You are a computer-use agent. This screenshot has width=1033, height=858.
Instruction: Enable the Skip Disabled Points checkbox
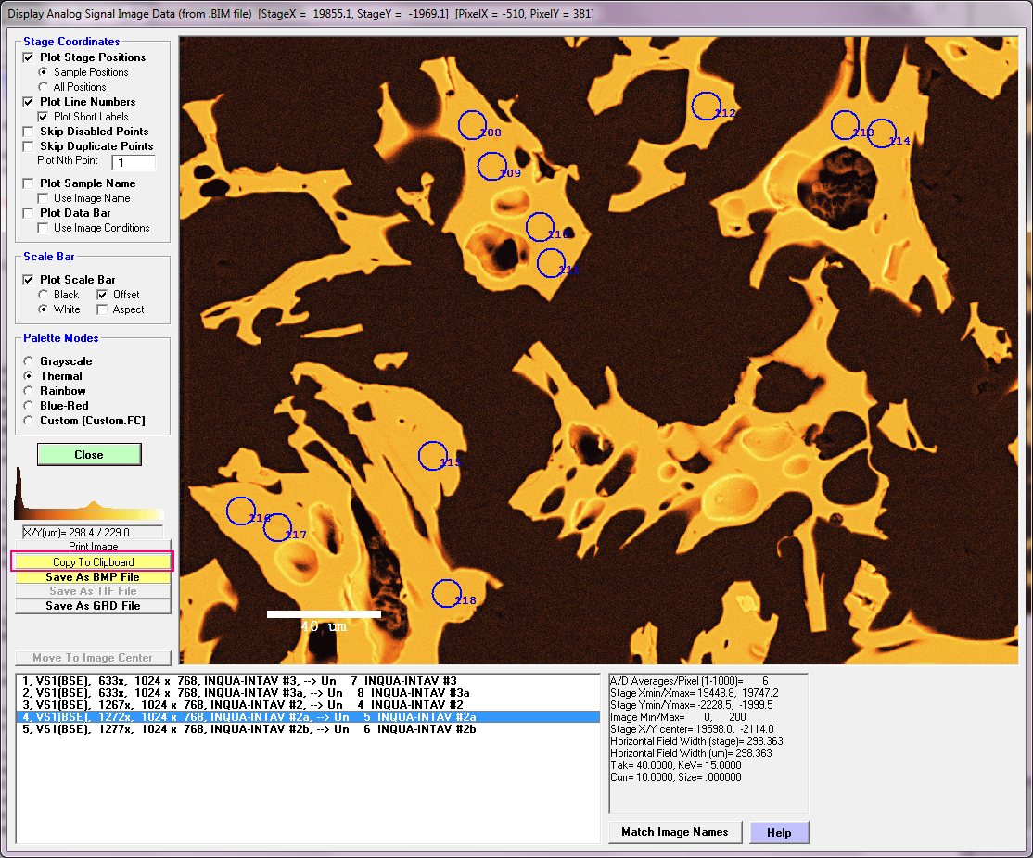[x=29, y=132]
